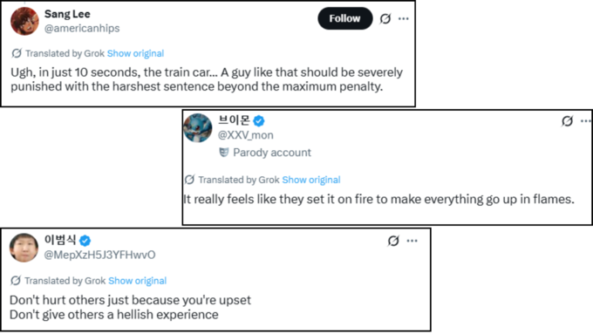593x334 pixels.
Task: Follow the Sang Lee account
Action: [x=345, y=18]
